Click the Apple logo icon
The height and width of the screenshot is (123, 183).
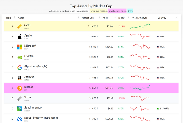[x=19, y=37]
